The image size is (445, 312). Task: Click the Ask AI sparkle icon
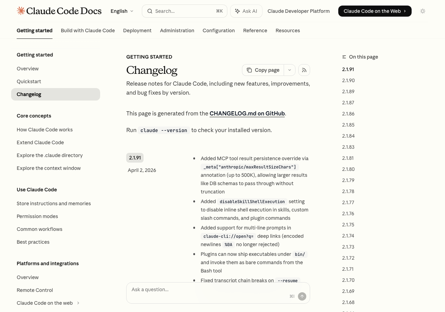(237, 11)
